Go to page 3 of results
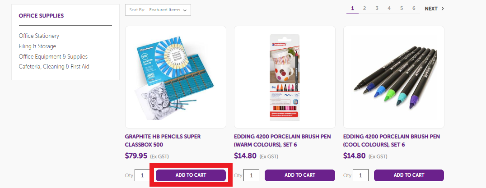486x188 pixels. [x=377, y=8]
